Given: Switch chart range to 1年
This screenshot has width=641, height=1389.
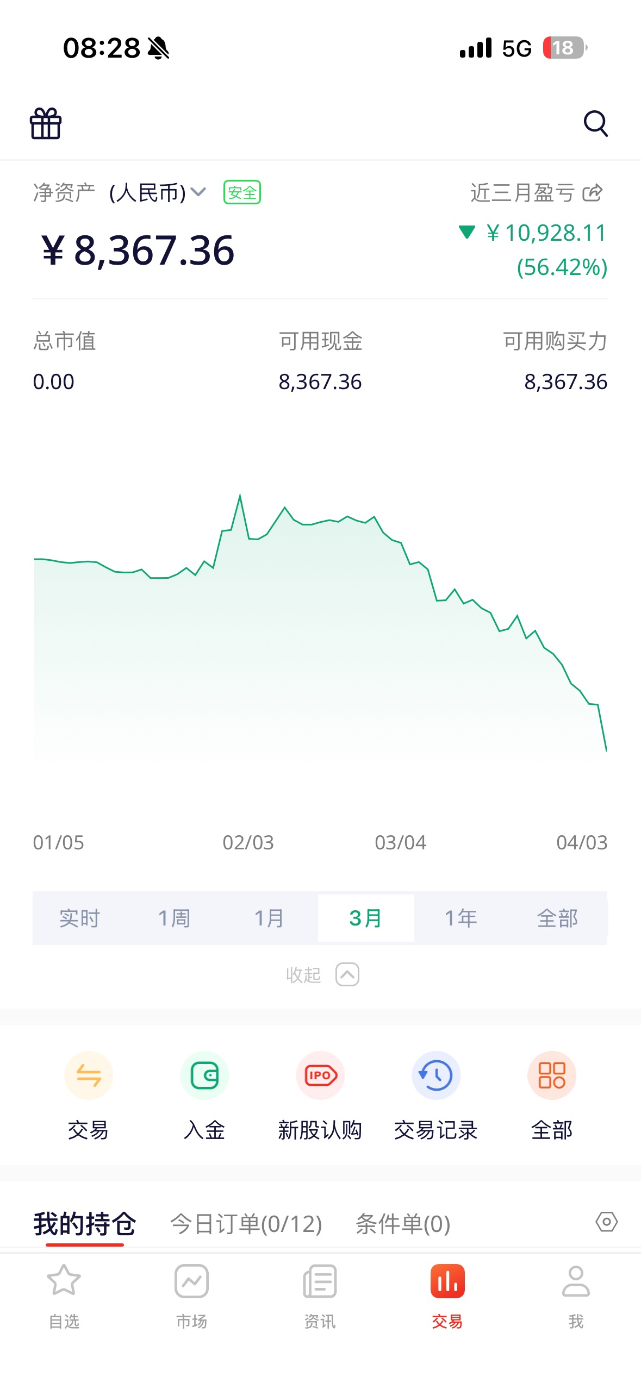Looking at the screenshot, I should [460, 918].
